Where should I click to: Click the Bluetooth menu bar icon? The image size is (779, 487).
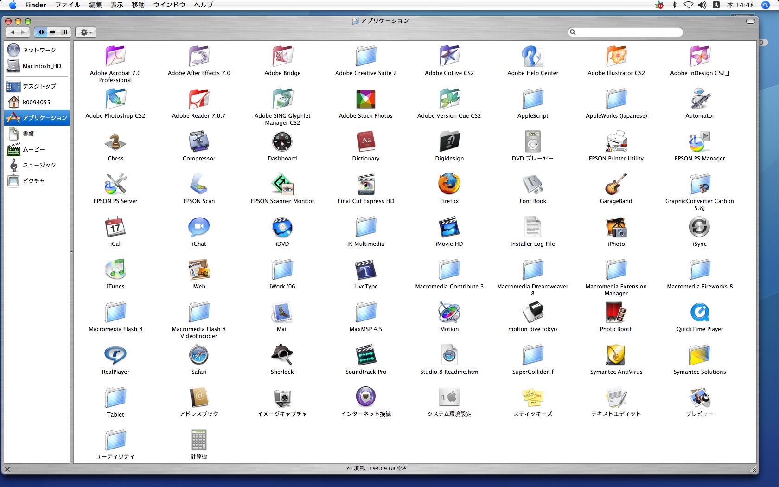click(674, 5)
